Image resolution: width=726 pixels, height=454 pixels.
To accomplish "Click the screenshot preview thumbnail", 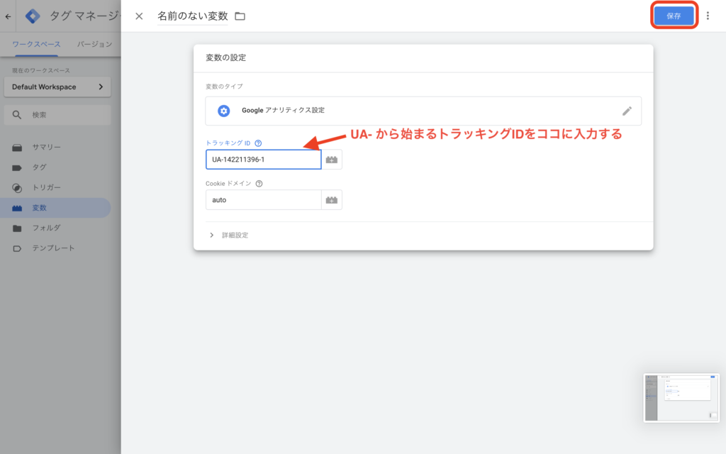I will click(x=681, y=397).
